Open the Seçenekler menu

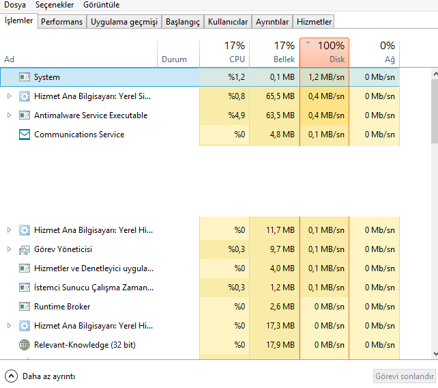pos(55,5)
